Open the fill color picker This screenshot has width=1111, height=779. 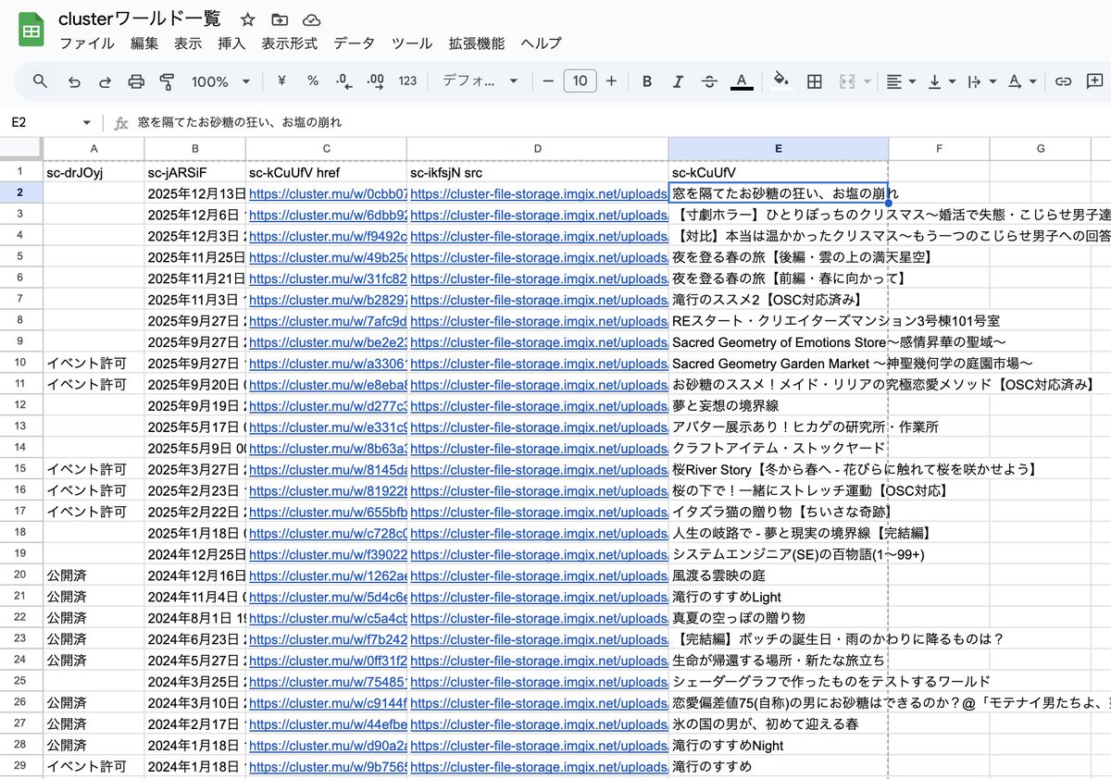781,81
